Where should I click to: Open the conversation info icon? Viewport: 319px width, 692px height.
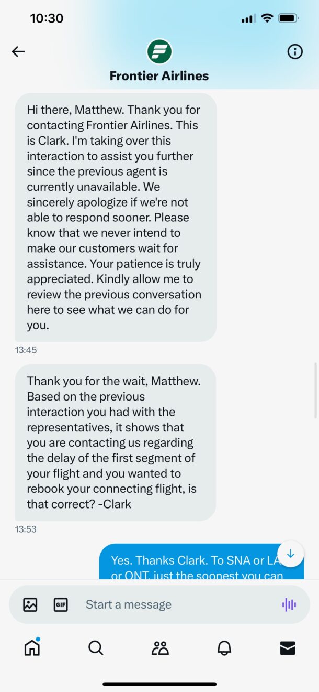[295, 51]
